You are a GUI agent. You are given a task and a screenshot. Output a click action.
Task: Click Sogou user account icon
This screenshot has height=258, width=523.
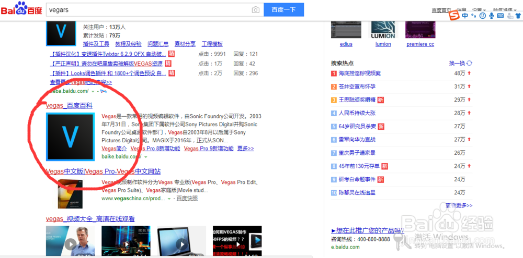pyautogui.click(x=509, y=16)
